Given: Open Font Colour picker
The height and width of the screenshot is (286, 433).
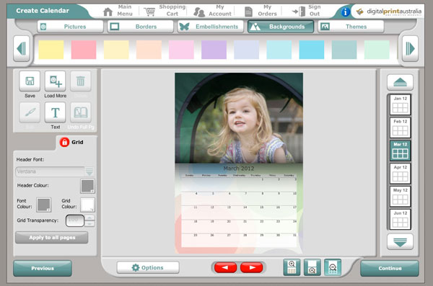Looking at the screenshot, I should pyautogui.click(x=43, y=205).
